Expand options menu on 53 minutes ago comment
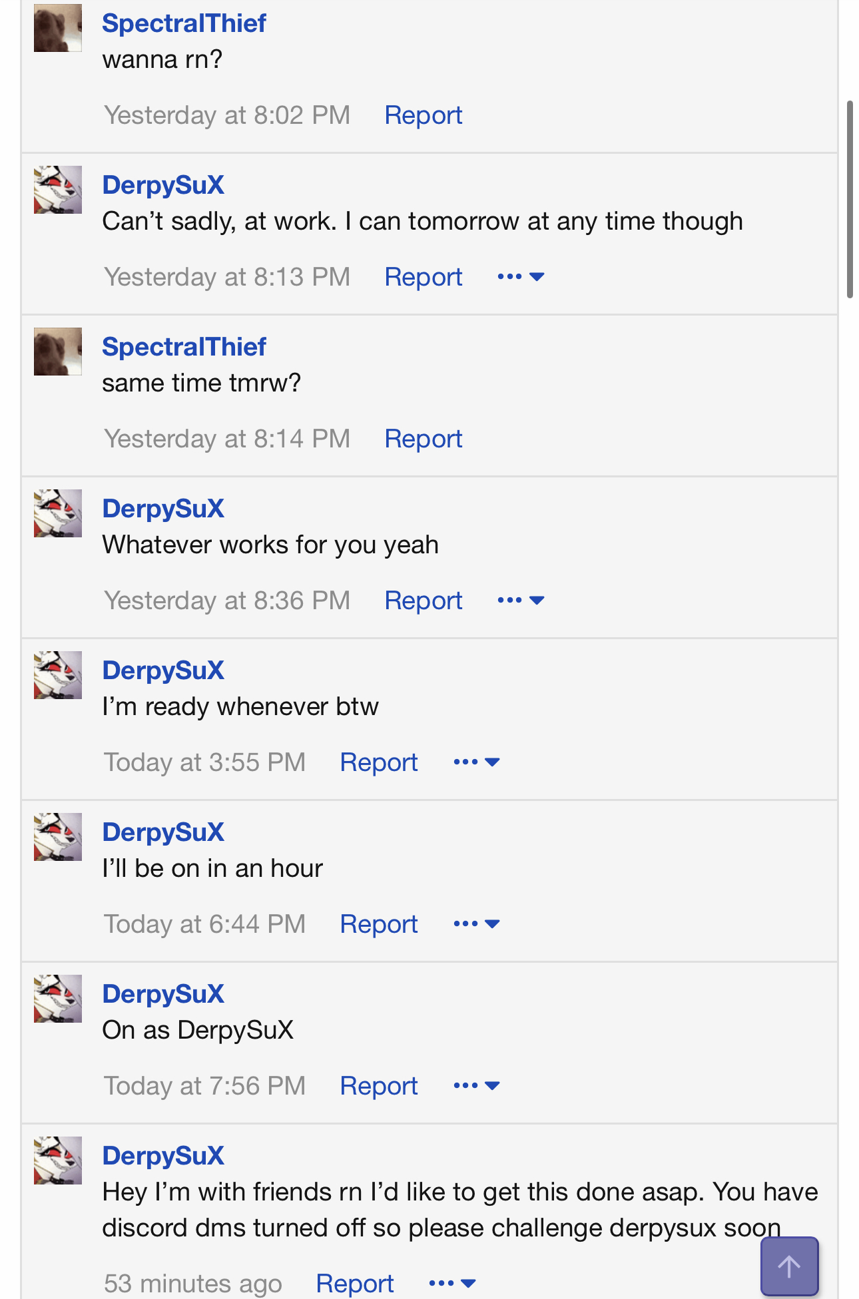 (452, 1283)
